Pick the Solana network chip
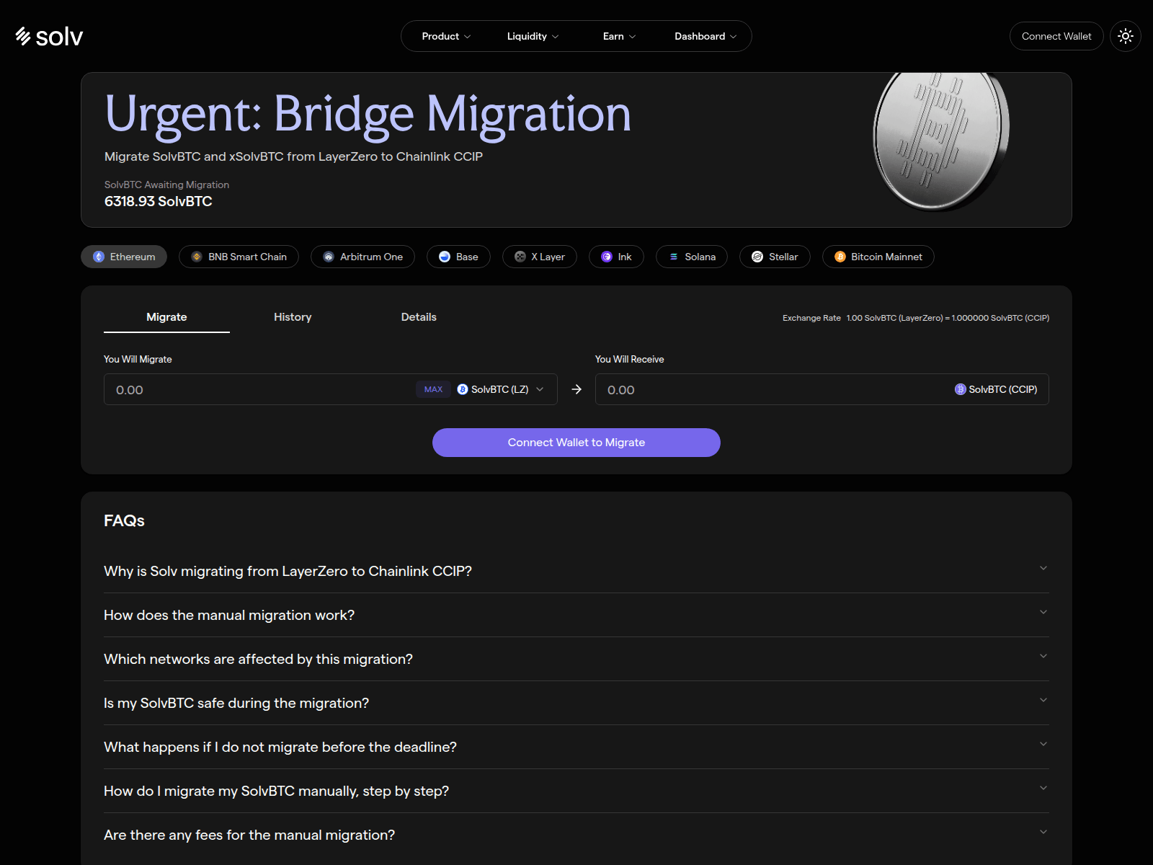This screenshot has width=1153, height=865. tap(692, 257)
